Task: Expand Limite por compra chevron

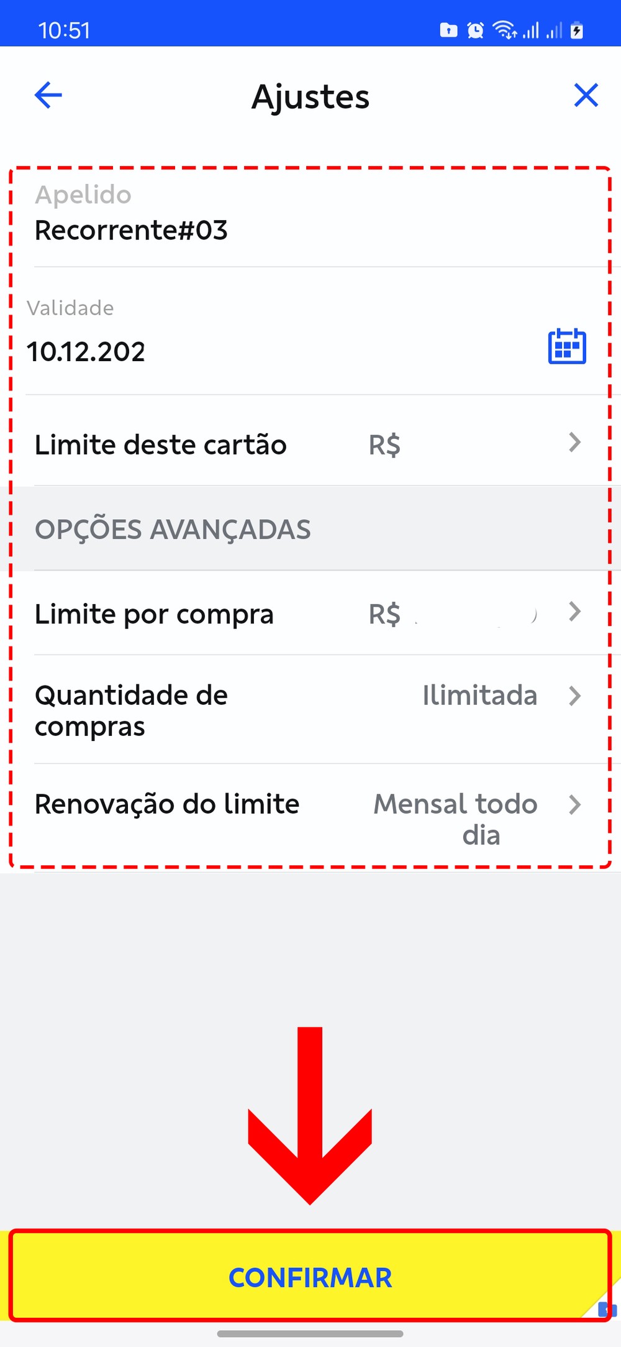Action: point(574,612)
